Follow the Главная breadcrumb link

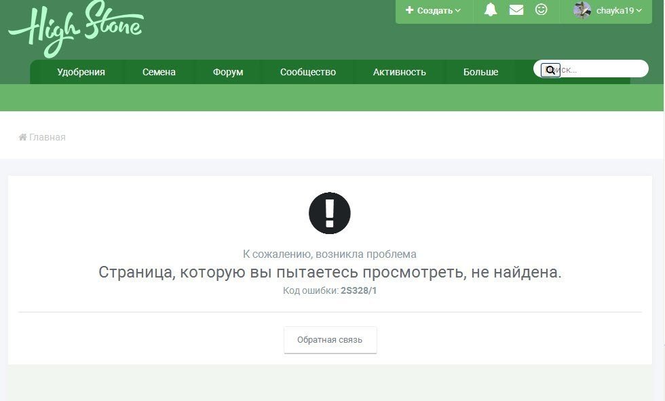point(47,137)
